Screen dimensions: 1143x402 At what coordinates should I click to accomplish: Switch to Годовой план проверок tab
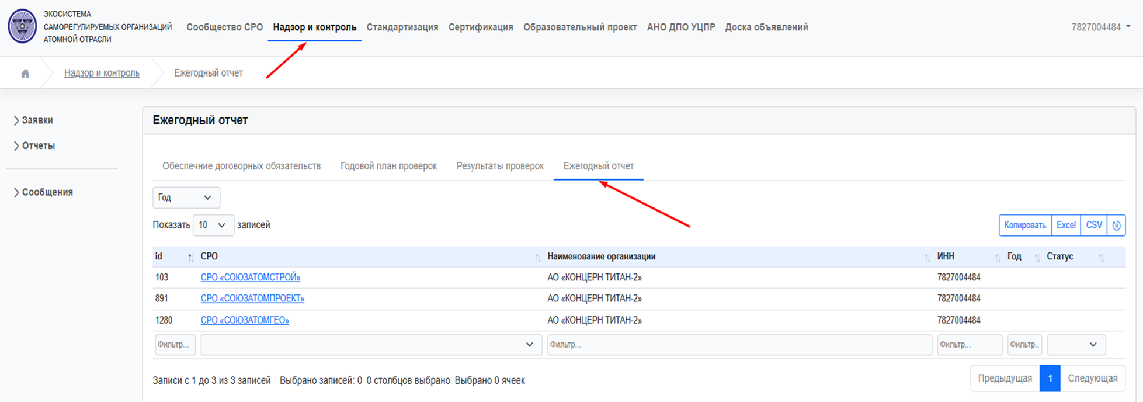pyautogui.click(x=388, y=166)
